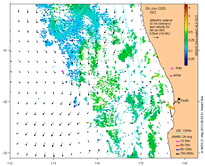Screen dimensions: 205x166
Task: Click the longitude axis label 116
Action: point(185,163)
